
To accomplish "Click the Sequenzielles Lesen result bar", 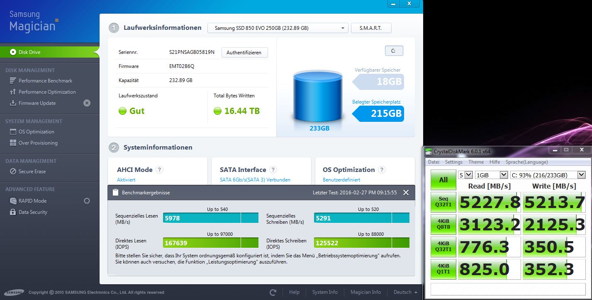I will coord(211,218).
